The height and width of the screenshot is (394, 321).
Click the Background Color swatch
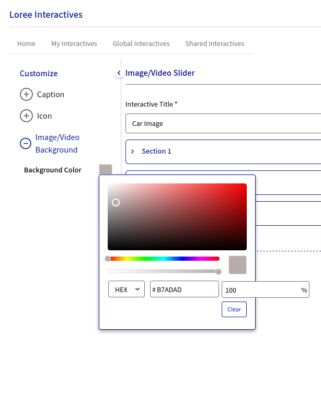(x=106, y=169)
